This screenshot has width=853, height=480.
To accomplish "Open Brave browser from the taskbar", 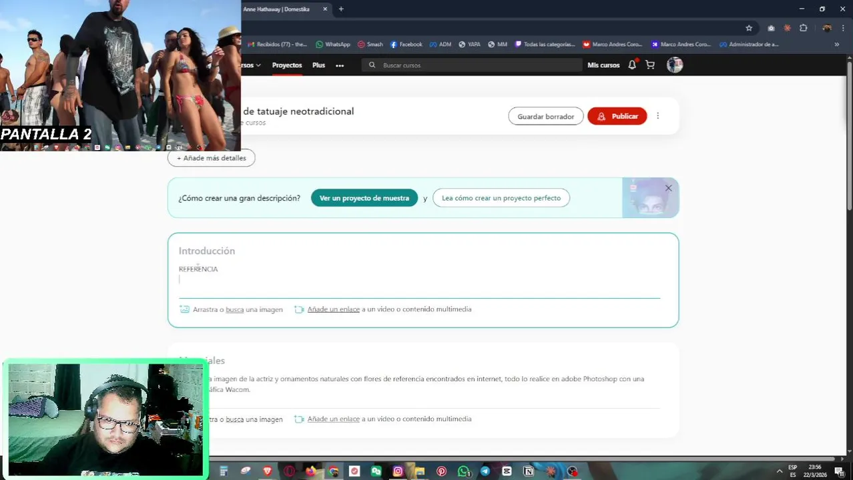I will (x=268, y=471).
